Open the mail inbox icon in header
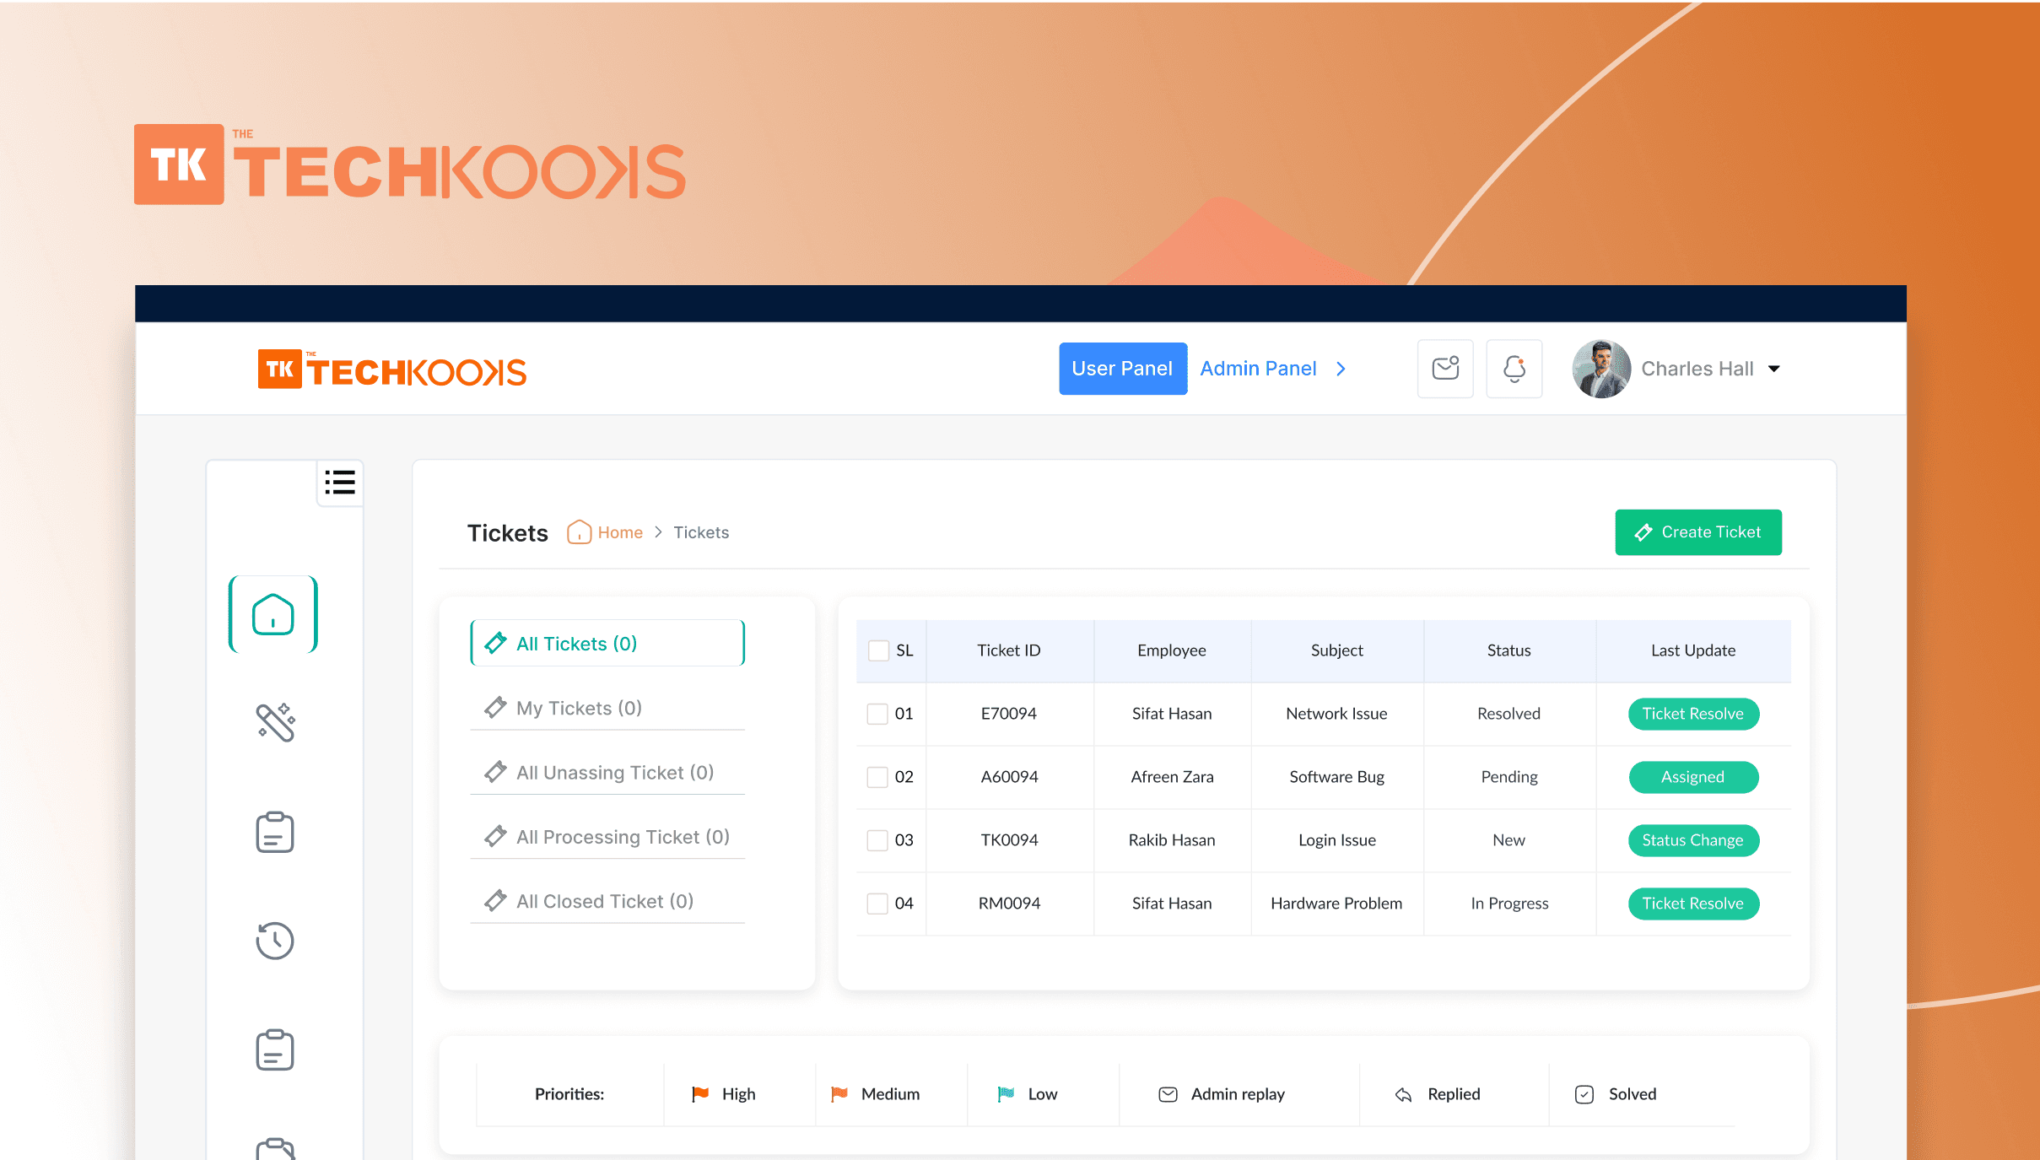 (x=1445, y=369)
